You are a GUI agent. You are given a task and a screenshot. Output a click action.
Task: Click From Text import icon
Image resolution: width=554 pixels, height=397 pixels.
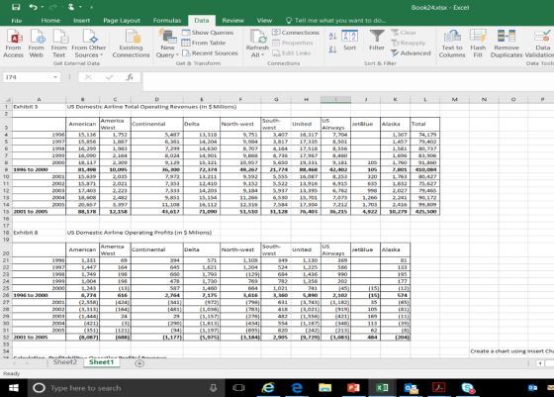pos(59,44)
